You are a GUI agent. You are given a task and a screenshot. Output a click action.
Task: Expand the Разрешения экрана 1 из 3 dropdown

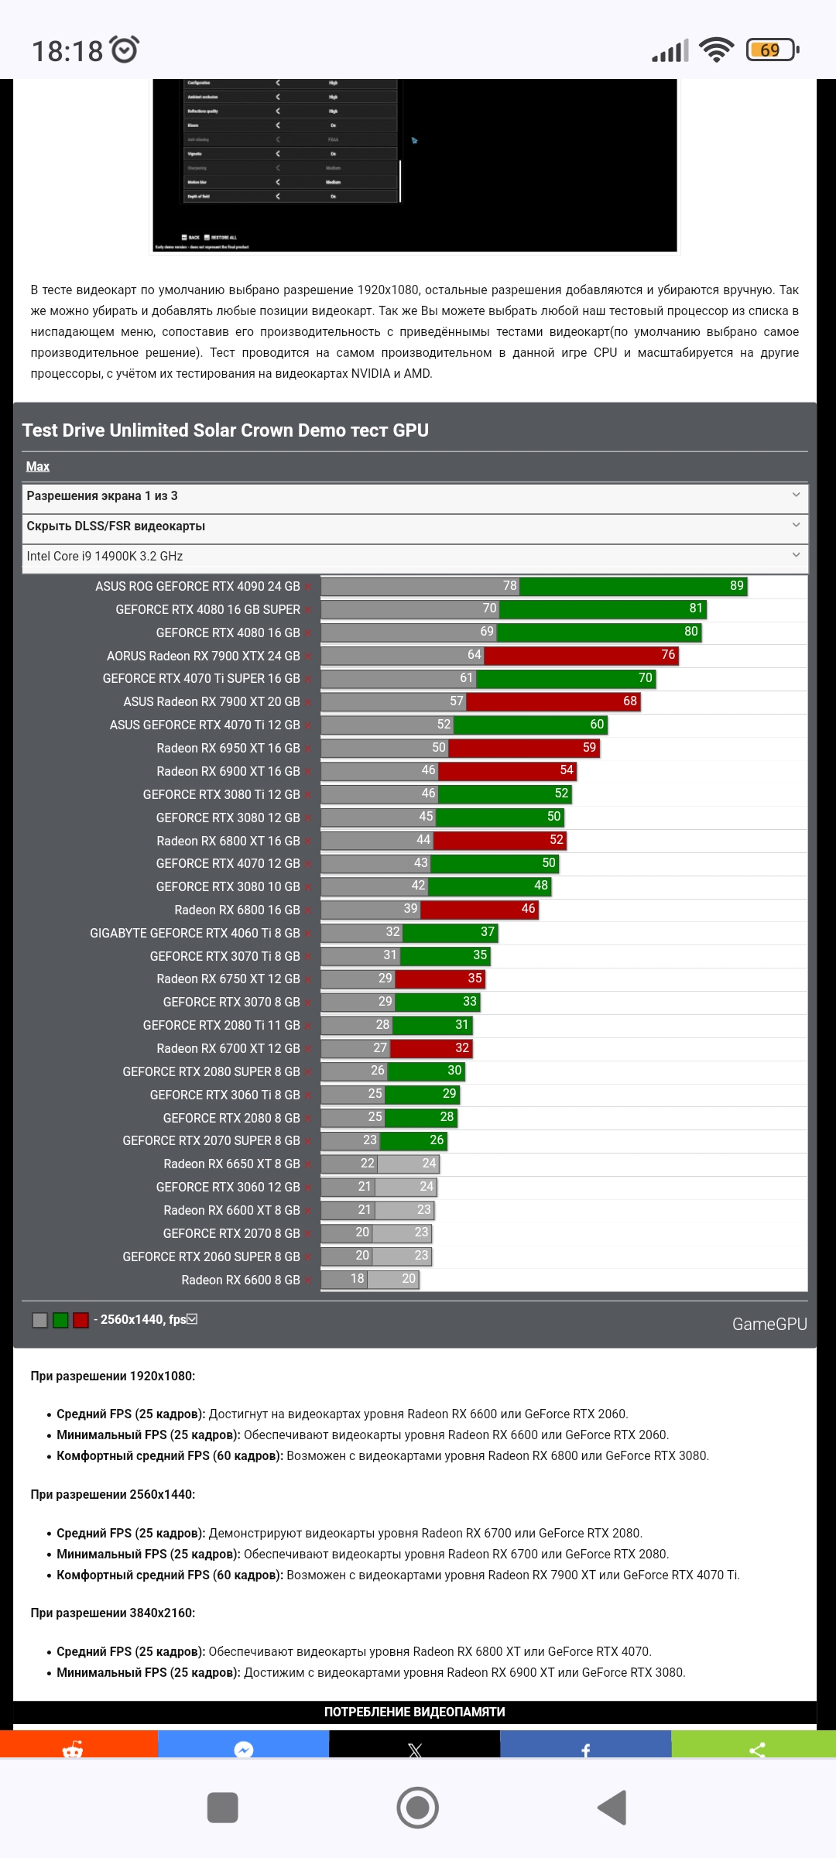click(415, 496)
